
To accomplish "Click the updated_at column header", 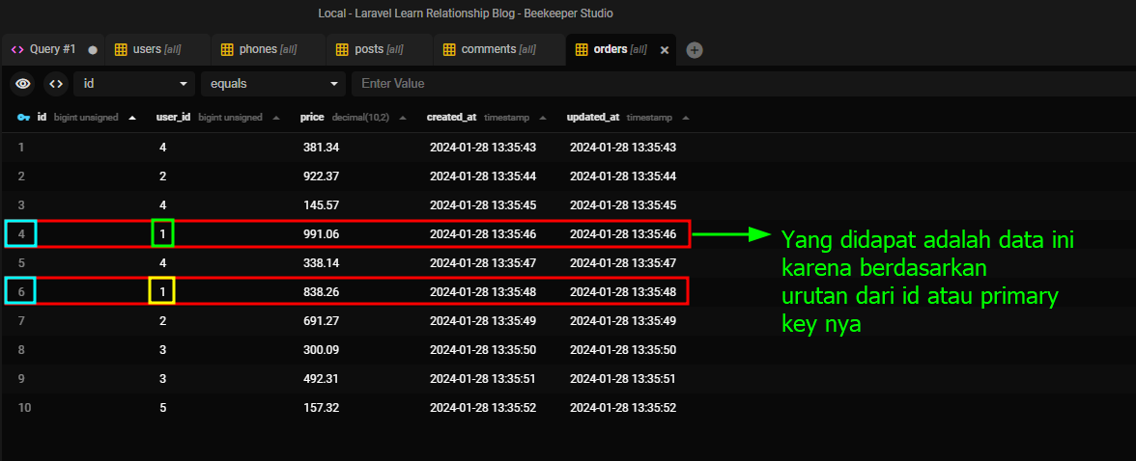I will tap(593, 118).
